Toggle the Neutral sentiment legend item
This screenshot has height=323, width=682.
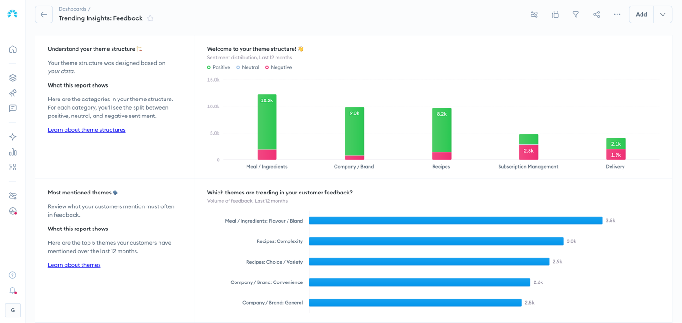[x=247, y=67]
